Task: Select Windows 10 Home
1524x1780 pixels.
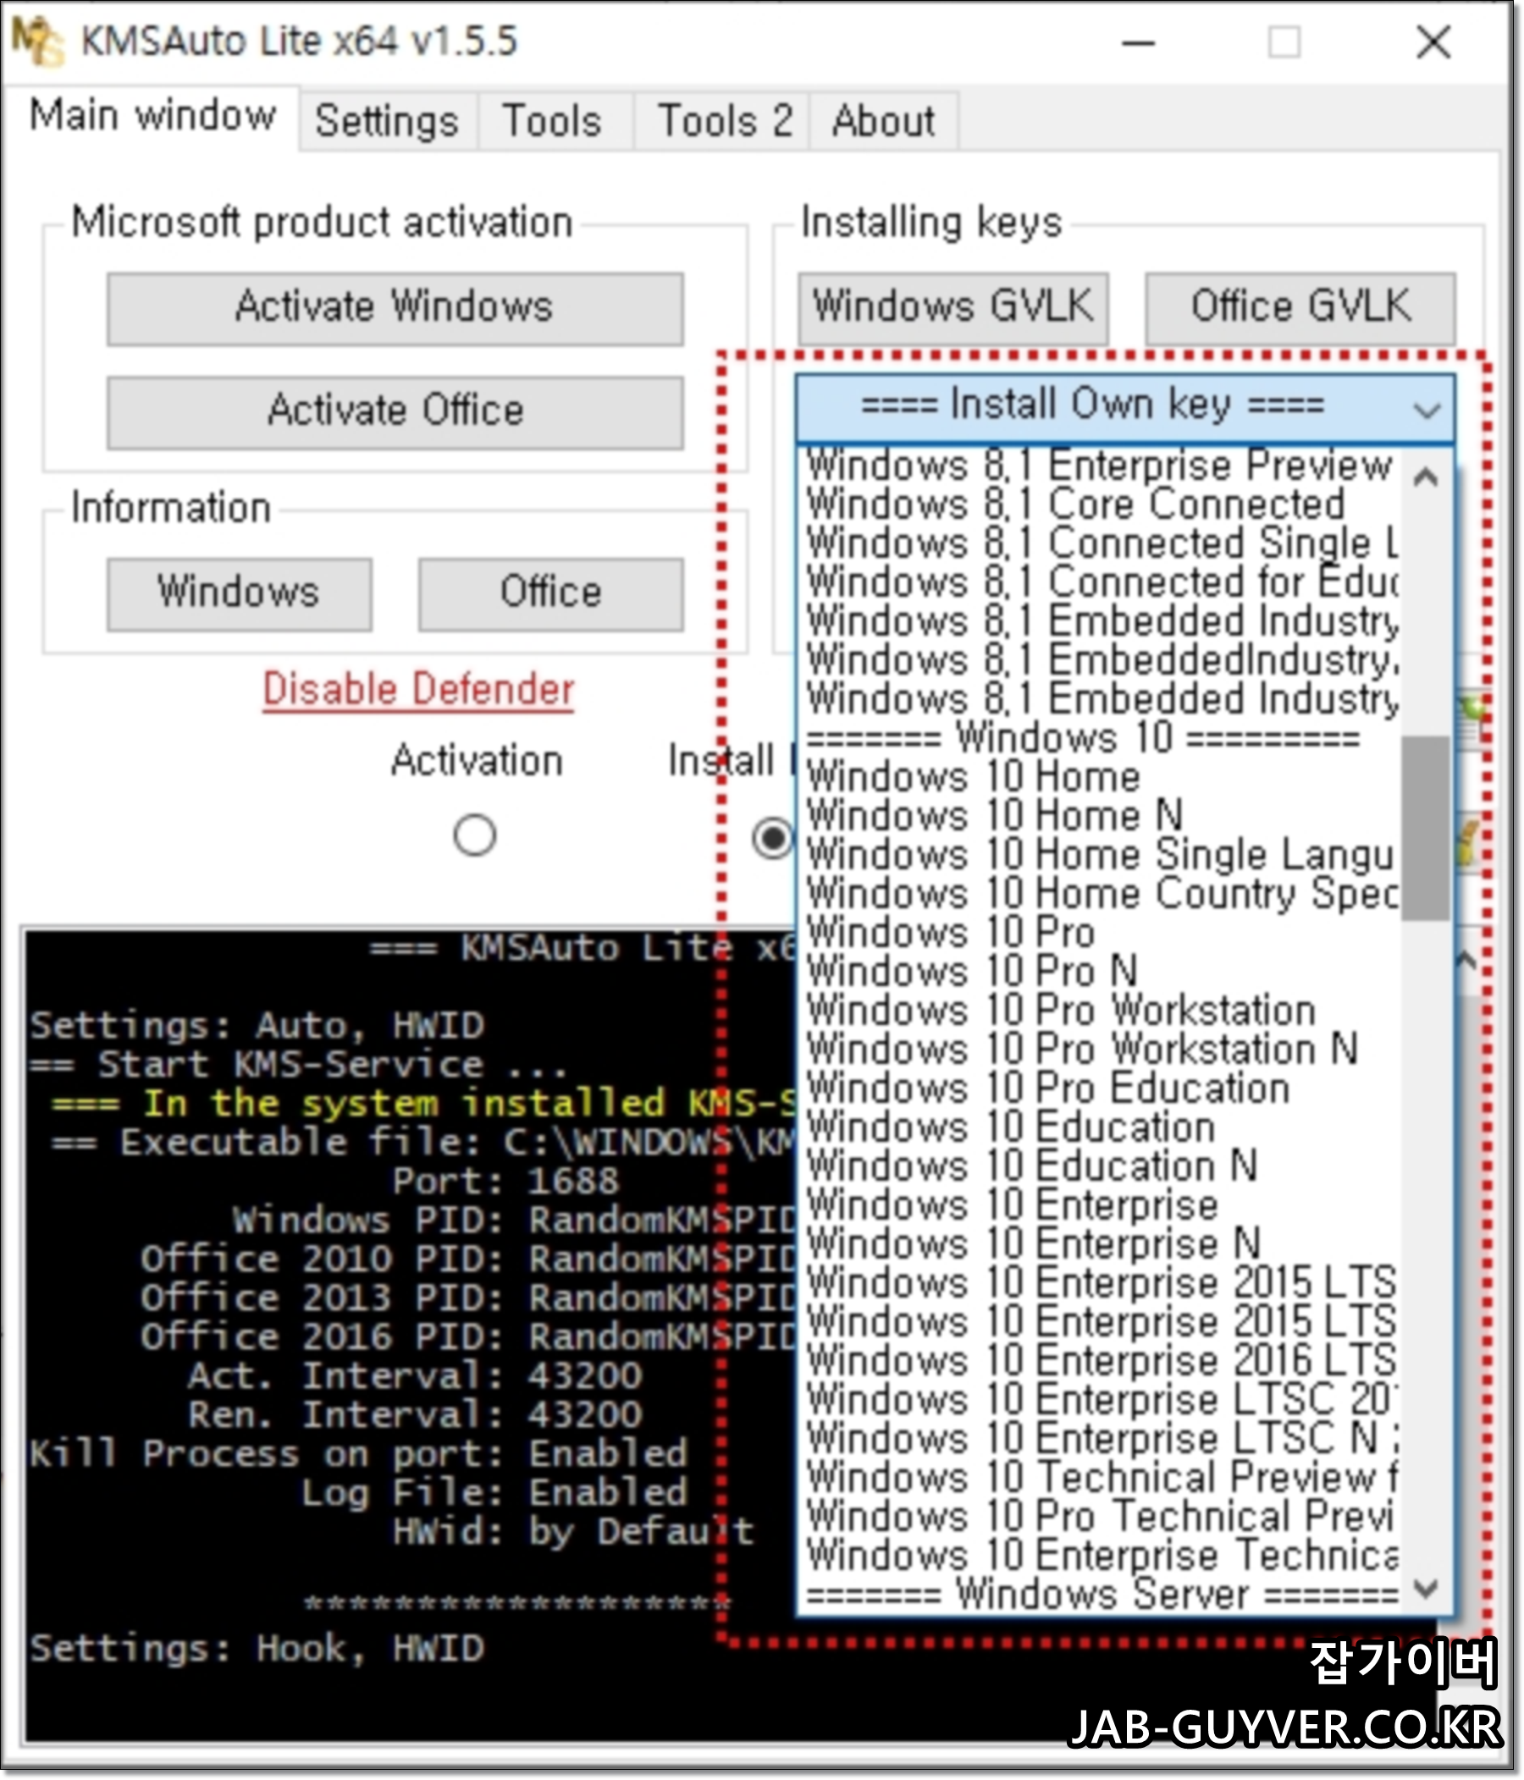Action: 1100,778
